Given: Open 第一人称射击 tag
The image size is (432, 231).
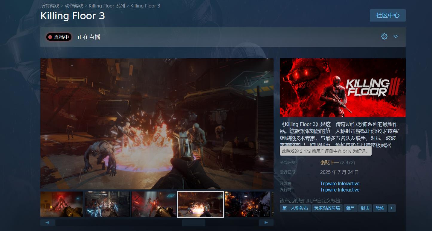Looking at the screenshot, I should tap(295, 208).
